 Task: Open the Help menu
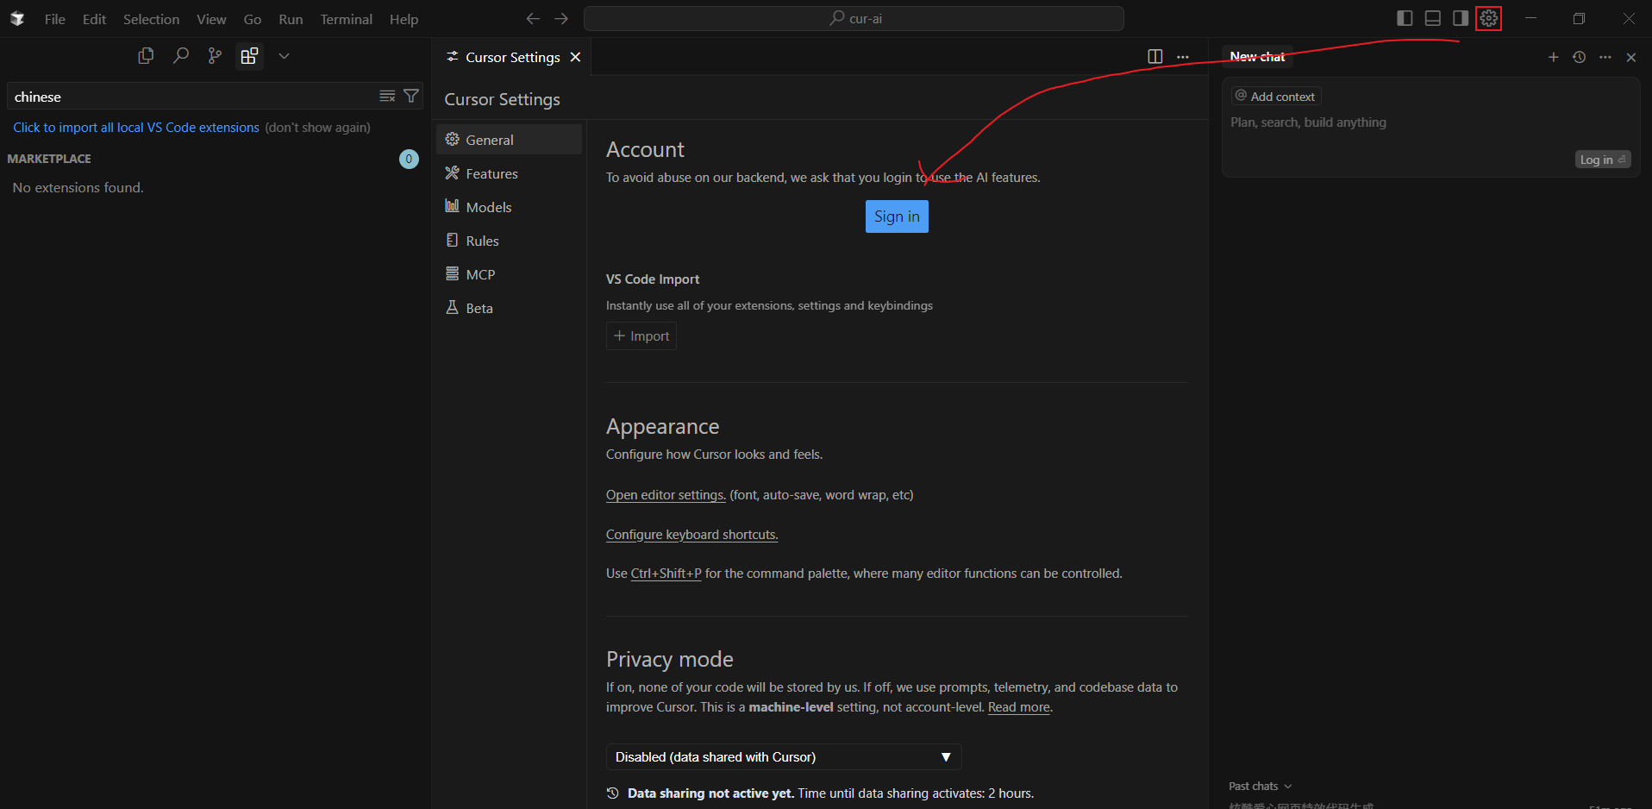pyautogui.click(x=404, y=19)
